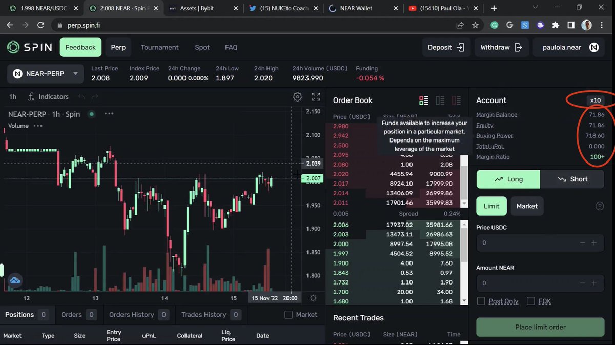Select bids-only order book view icon
Screen dimensions: 615x345
[440, 100]
